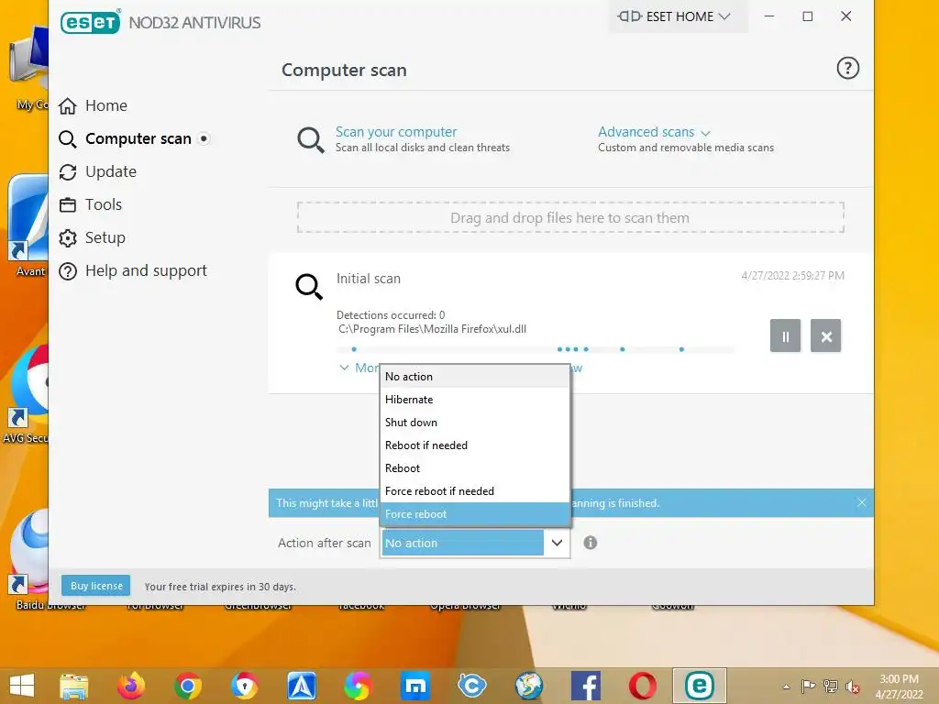The width and height of the screenshot is (939, 704).
Task: Open Maxthon browser in the taskbar
Action: pos(415,686)
